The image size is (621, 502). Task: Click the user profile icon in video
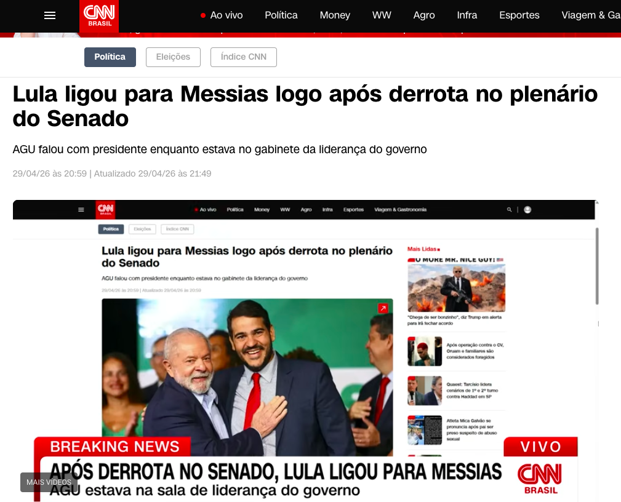tap(527, 210)
